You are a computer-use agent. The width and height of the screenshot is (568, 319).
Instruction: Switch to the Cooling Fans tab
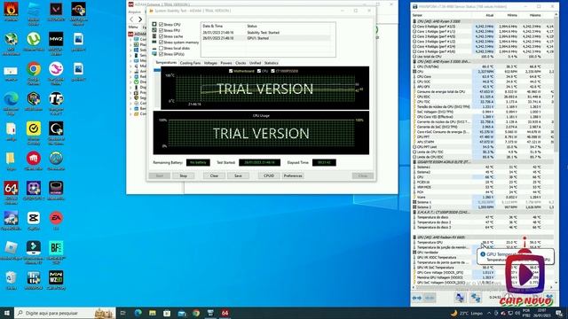190,63
